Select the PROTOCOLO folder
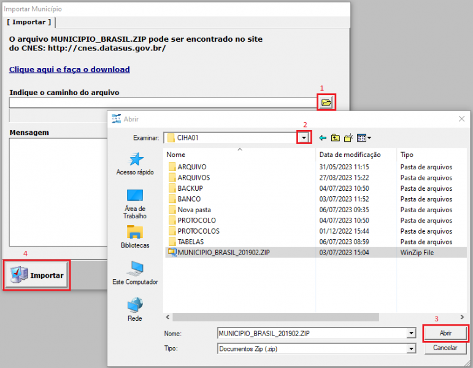The height and width of the screenshot is (368, 473). (x=197, y=221)
